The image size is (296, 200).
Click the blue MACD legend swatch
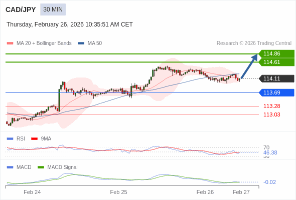10,167
